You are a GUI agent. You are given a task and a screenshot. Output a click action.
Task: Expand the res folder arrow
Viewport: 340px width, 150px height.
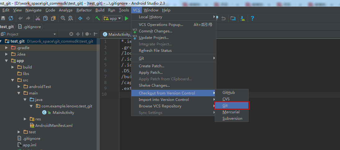tap(25, 119)
